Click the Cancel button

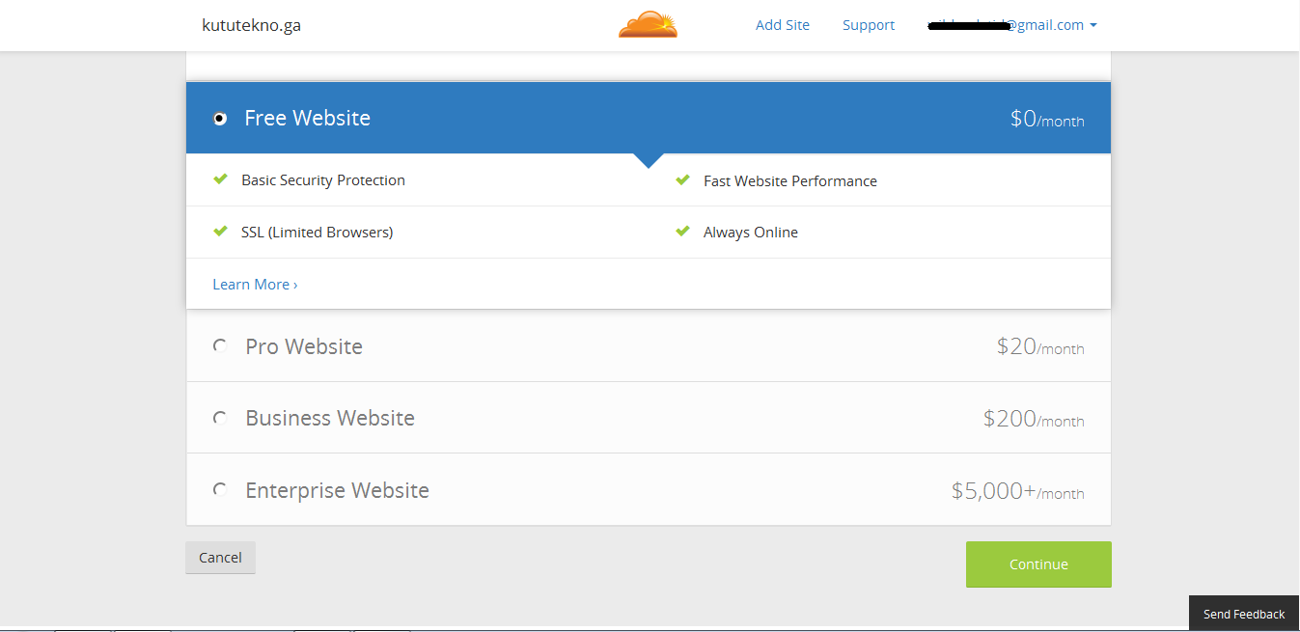(x=220, y=557)
